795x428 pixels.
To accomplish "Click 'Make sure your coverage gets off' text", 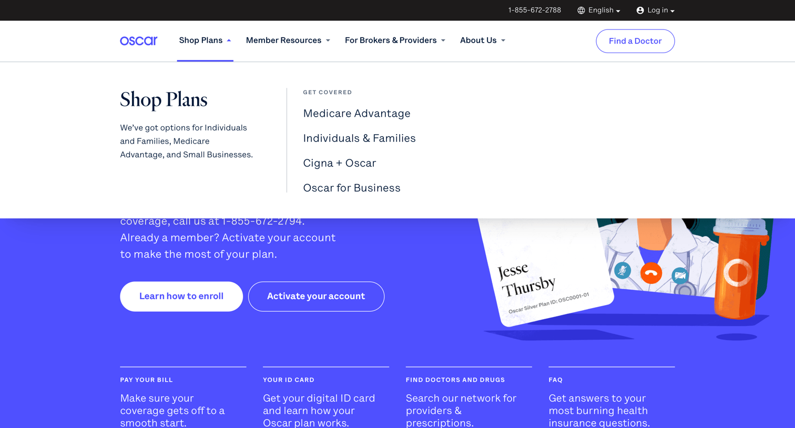I will (x=172, y=411).
